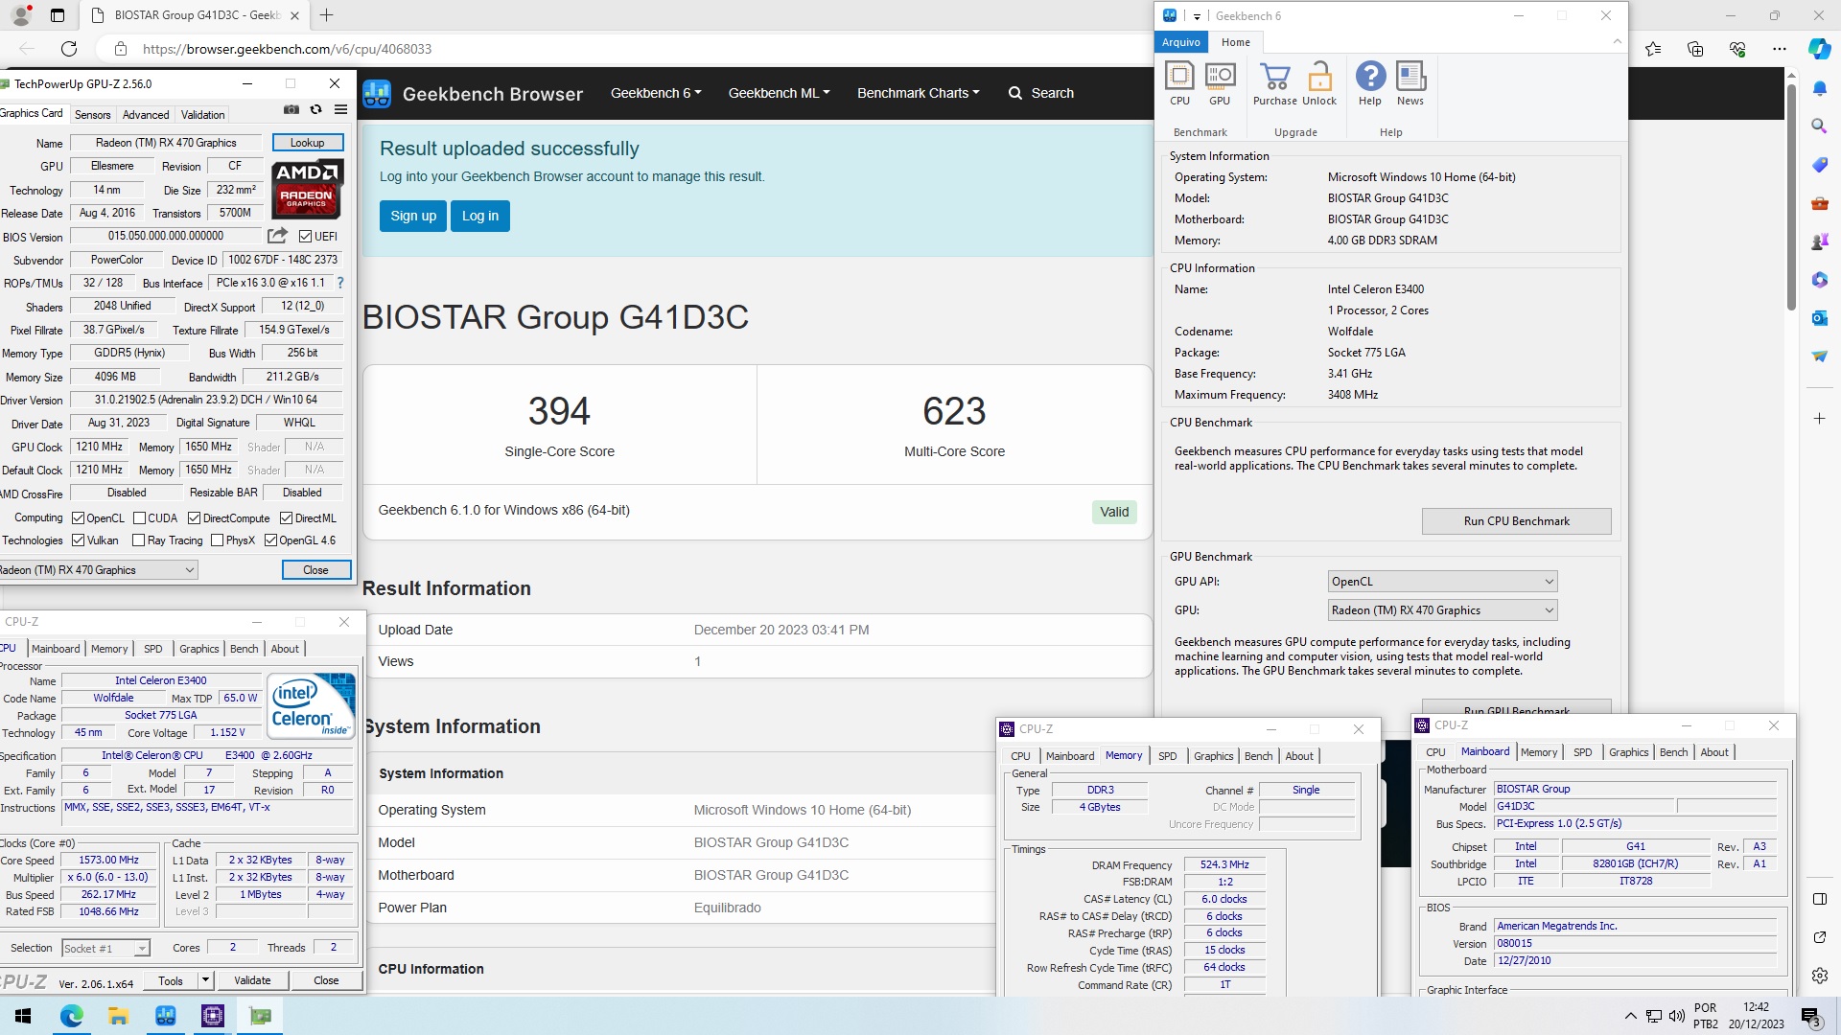Expand the Geekbench GPU selection dropdown

tap(1443, 610)
